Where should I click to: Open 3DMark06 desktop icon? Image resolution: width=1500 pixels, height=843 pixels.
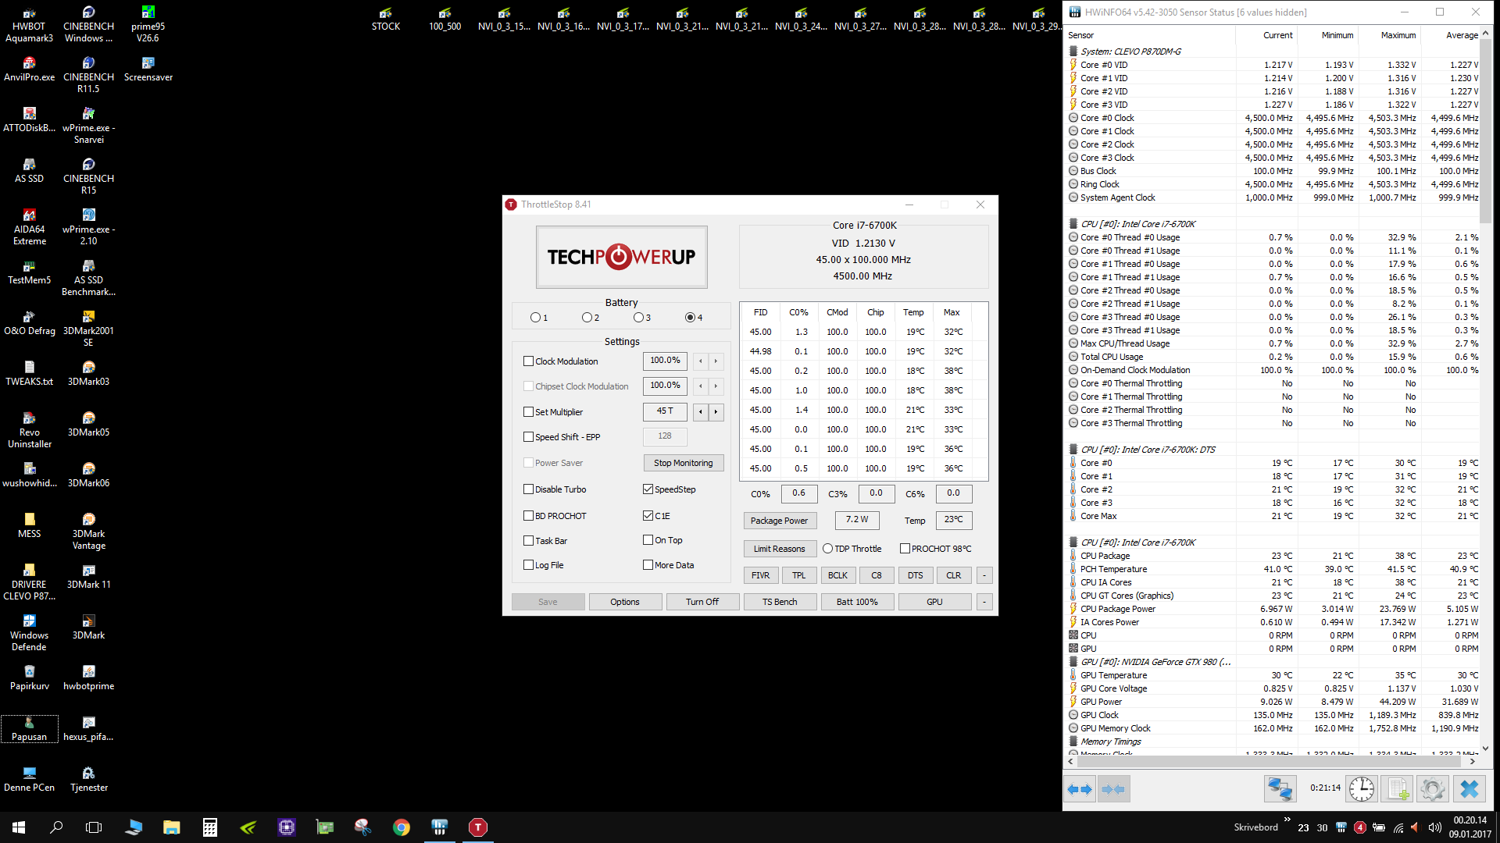tap(88, 475)
